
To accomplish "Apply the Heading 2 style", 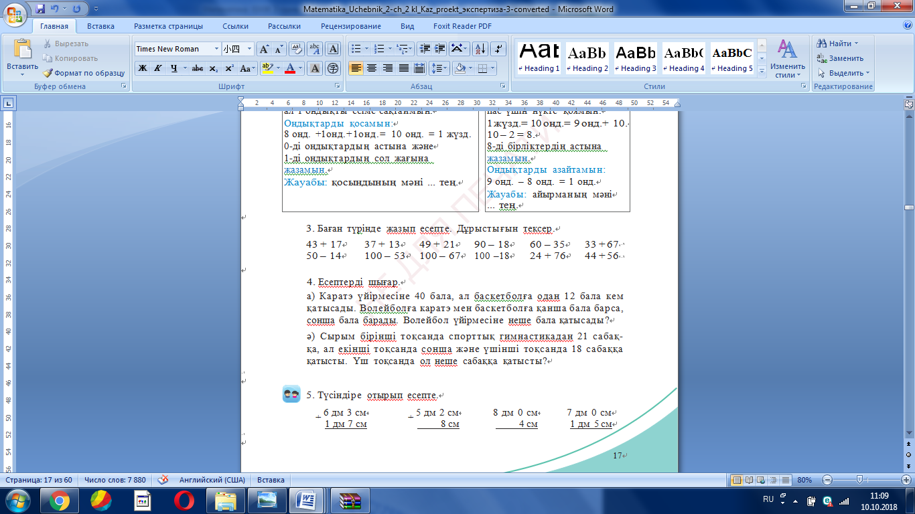I will coord(587,59).
